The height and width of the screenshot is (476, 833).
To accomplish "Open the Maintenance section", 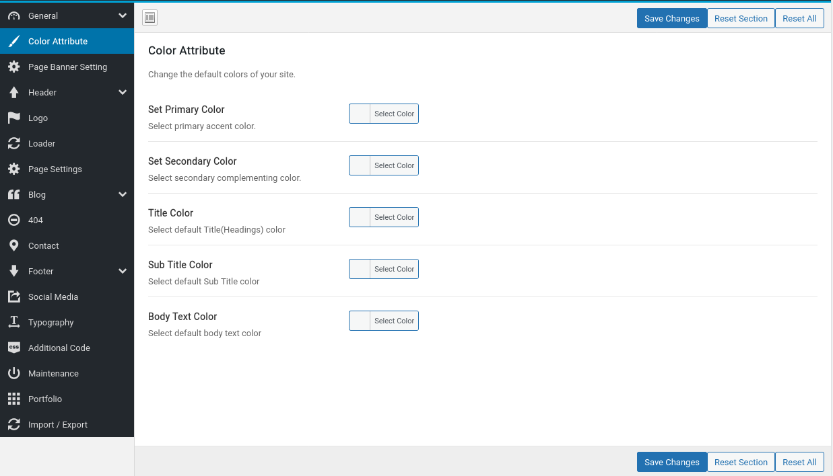I will (67, 373).
